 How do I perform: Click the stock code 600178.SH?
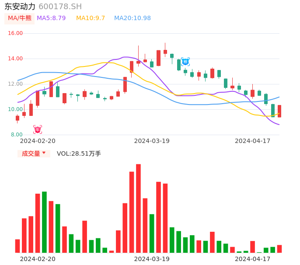click(60, 7)
